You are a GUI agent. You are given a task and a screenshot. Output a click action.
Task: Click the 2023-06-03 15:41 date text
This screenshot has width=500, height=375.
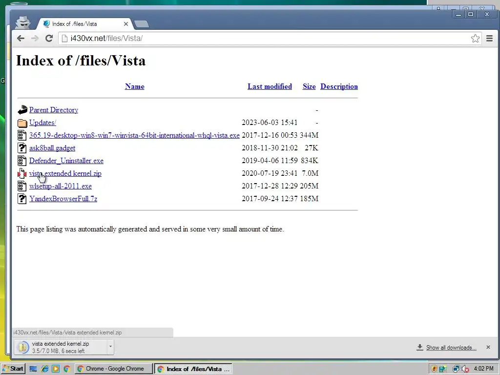[x=270, y=123]
